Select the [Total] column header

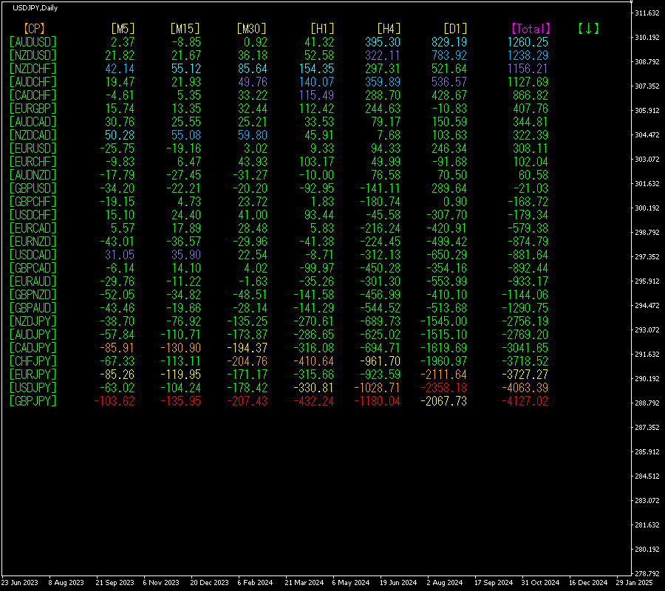click(x=531, y=29)
